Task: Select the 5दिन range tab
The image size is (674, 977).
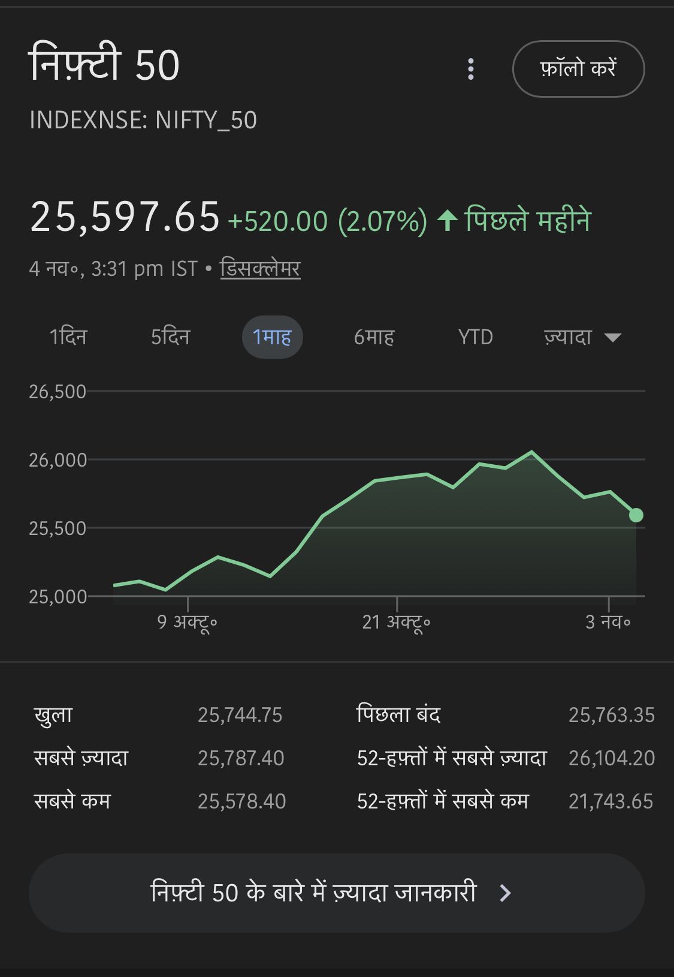Action: [170, 337]
